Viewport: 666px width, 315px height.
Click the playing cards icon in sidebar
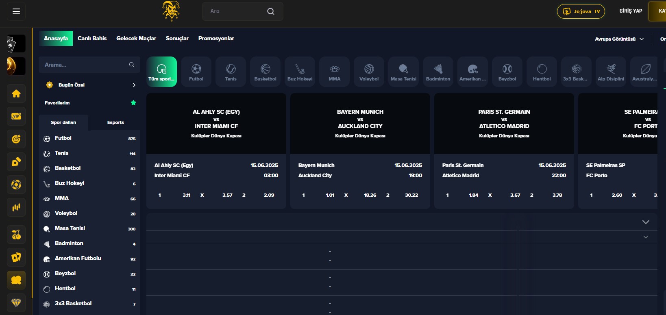click(16, 257)
